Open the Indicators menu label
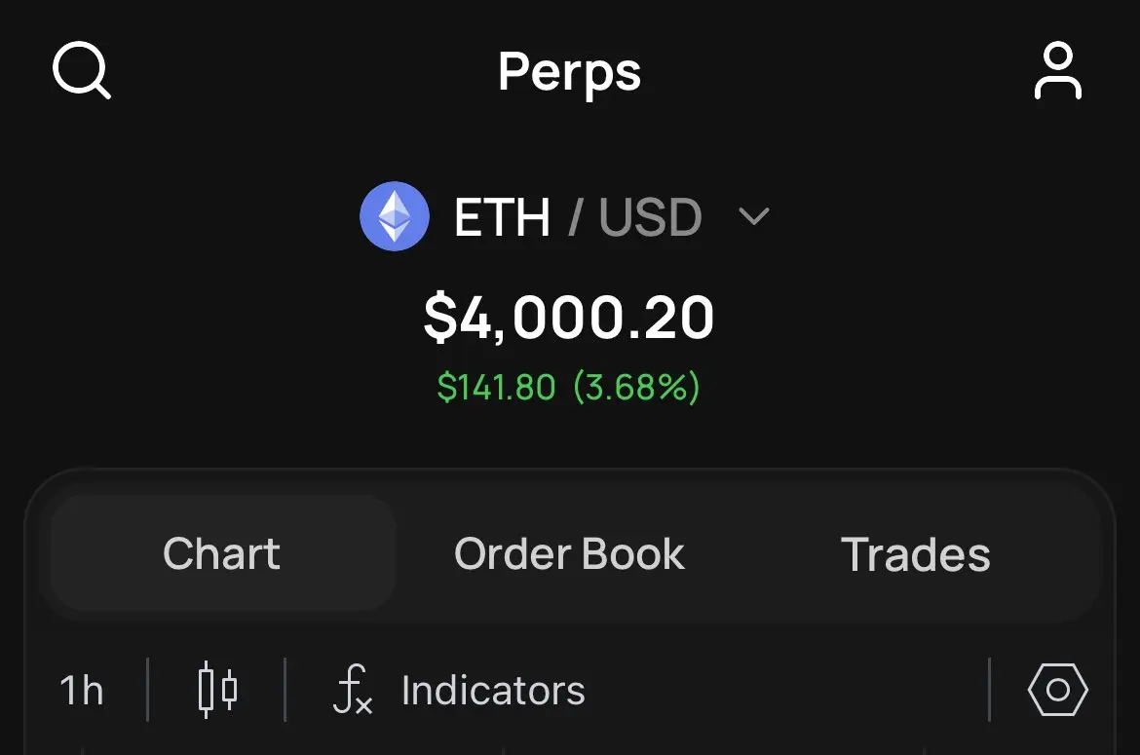1140x755 pixels. pos(493,691)
